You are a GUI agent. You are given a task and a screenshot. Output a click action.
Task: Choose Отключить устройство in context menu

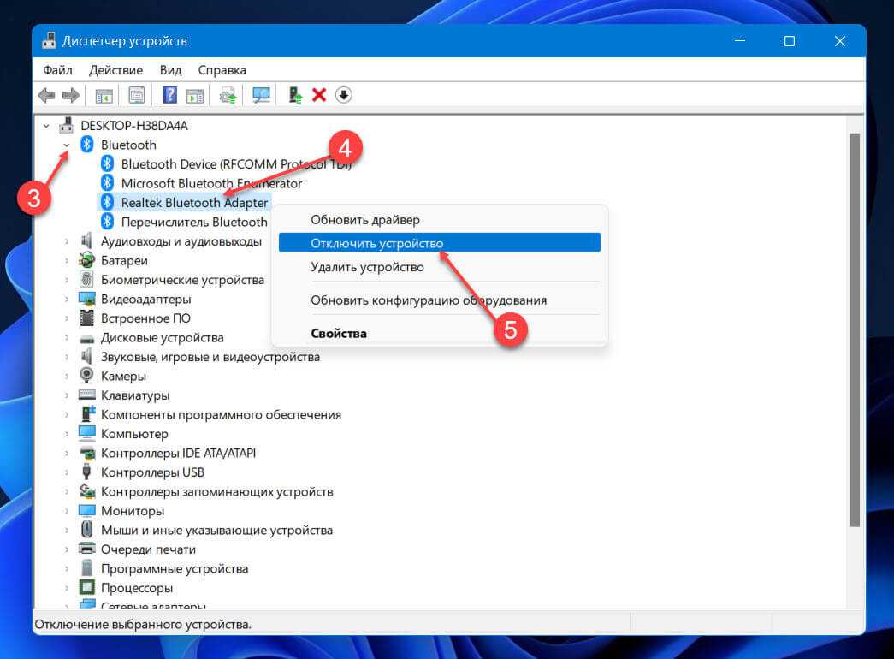pos(439,243)
